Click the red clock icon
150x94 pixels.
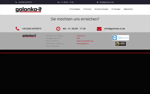point(58,29)
